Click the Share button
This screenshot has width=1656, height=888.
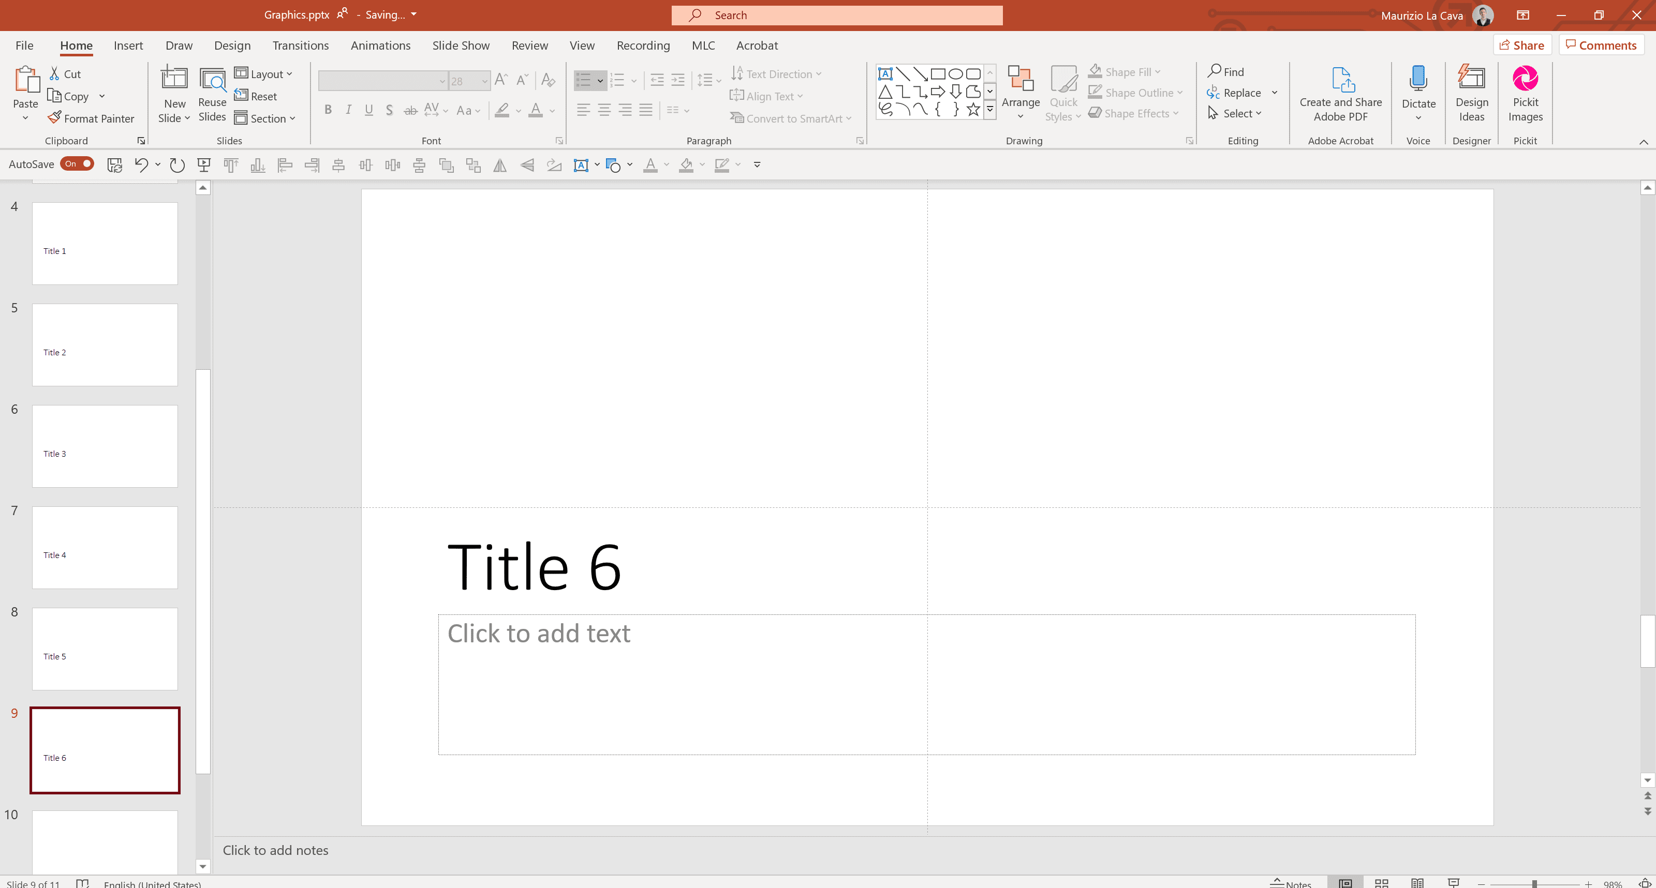[x=1521, y=46]
